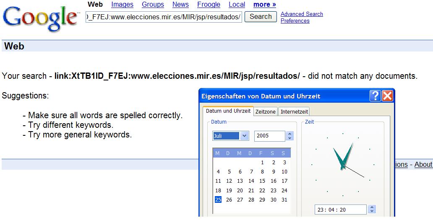Decrease the time with the down arrow

(372, 212)
